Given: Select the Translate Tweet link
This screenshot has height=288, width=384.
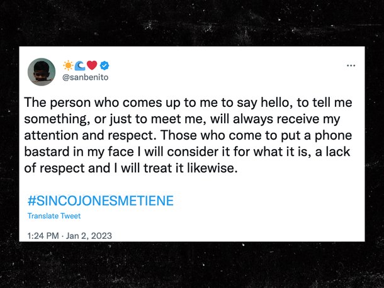Looking at the screenshot, I should click(x=54, y=216).
